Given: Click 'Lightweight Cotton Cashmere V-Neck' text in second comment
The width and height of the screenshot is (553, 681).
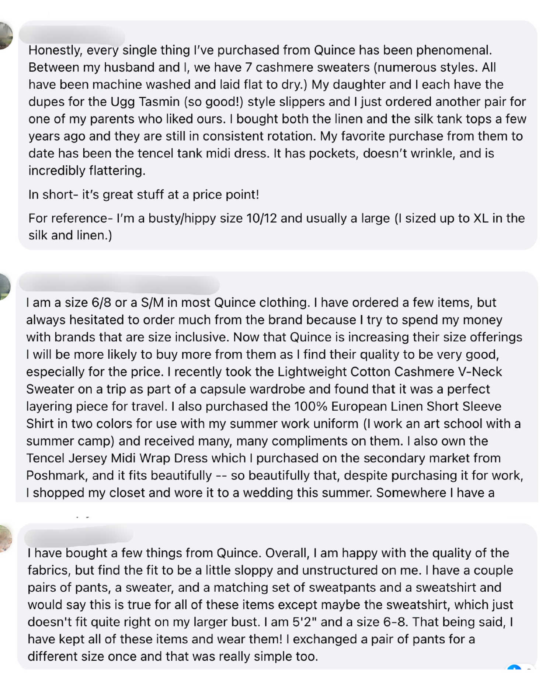Looking at the screenshot, I should point(390,371).
